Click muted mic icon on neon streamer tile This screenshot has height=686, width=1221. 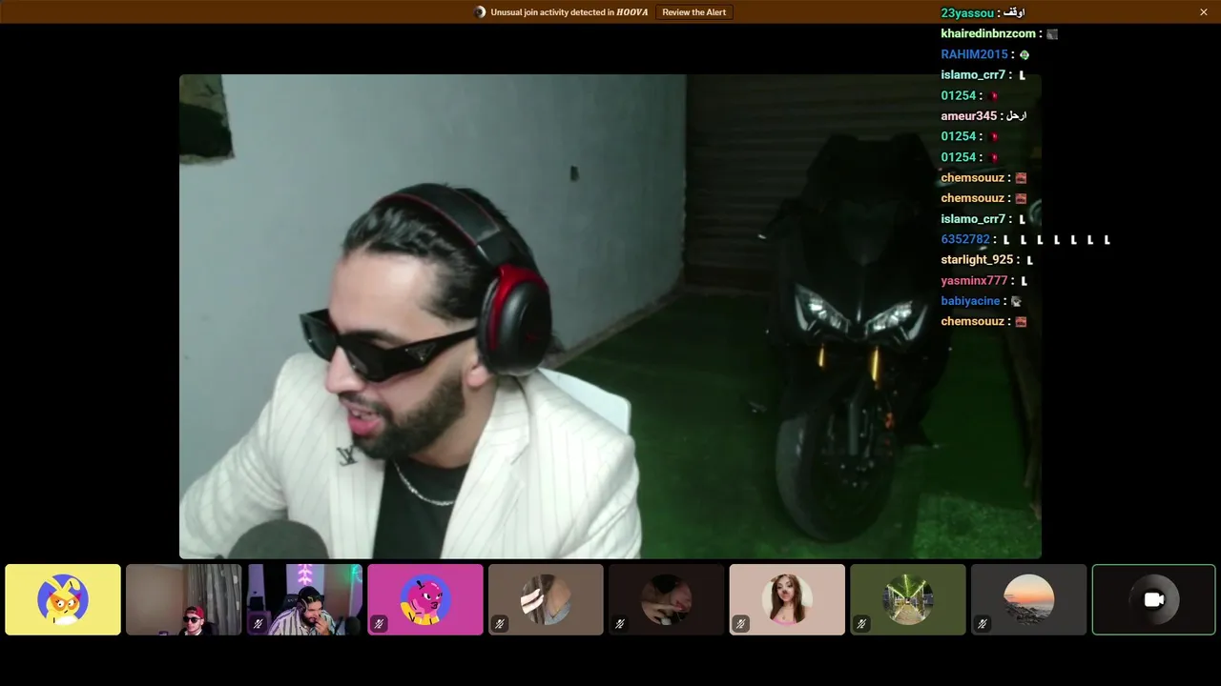(x=258, y=624)
